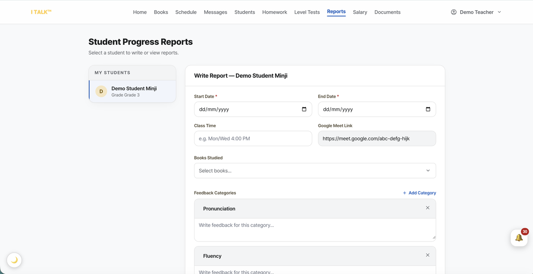This screenshot has width=533, height=274.
Task: Go to Books in the navigation
Action: pyautogui.click(x=161, y=12)
